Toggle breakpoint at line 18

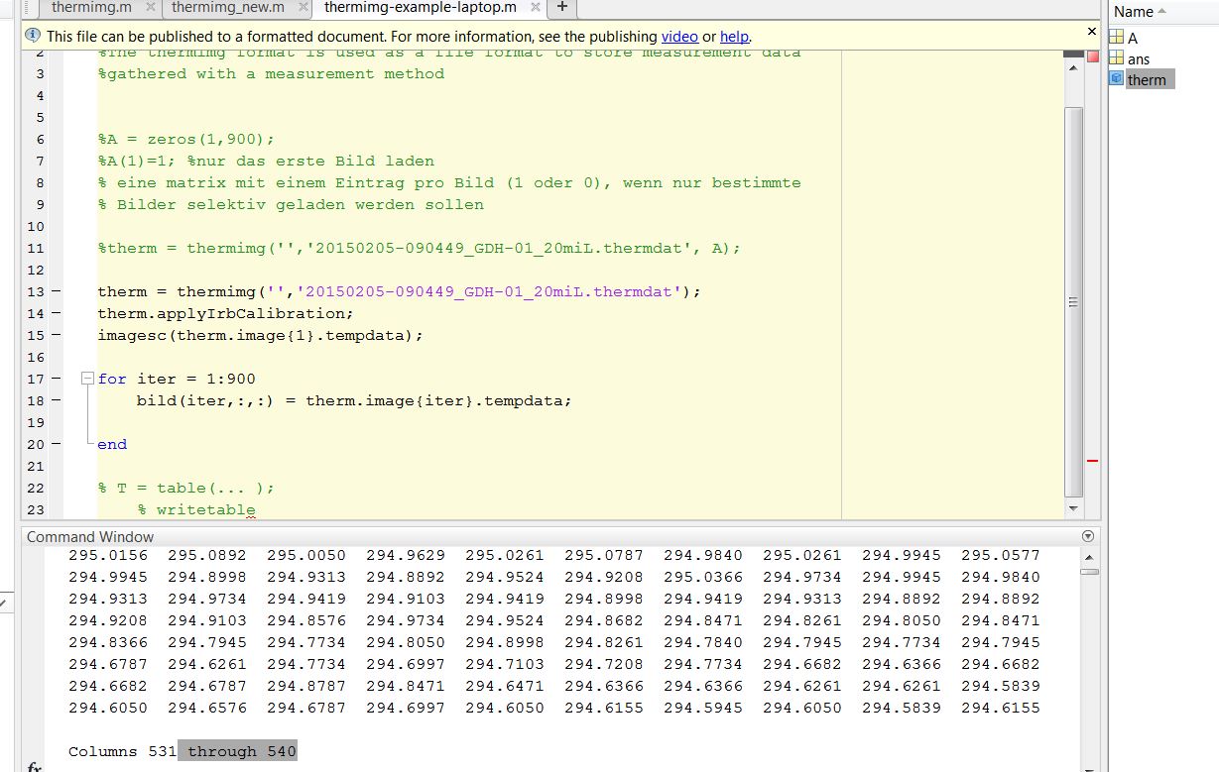tap(54, 400)
